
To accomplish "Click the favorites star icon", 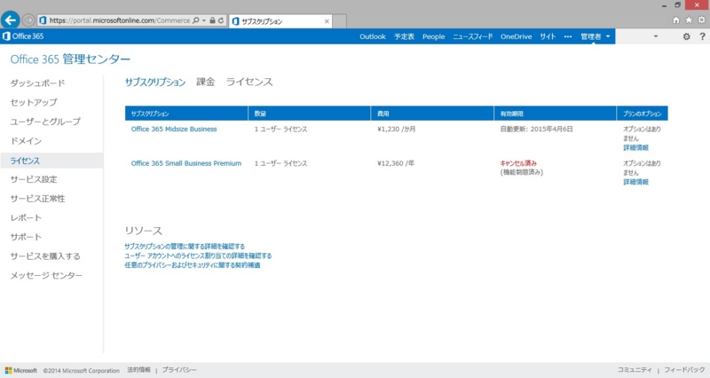I will pos(689,20).
